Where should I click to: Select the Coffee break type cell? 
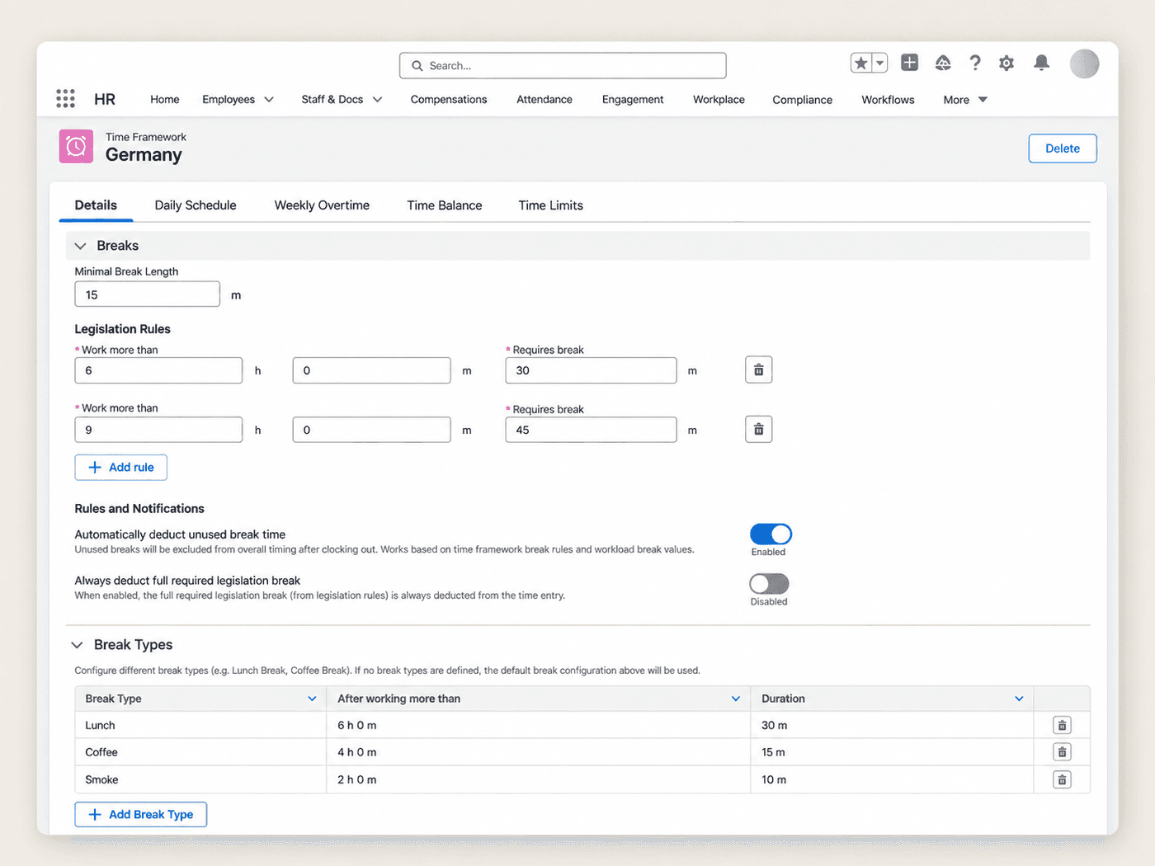pyautogui.click(x=200, y=752)
